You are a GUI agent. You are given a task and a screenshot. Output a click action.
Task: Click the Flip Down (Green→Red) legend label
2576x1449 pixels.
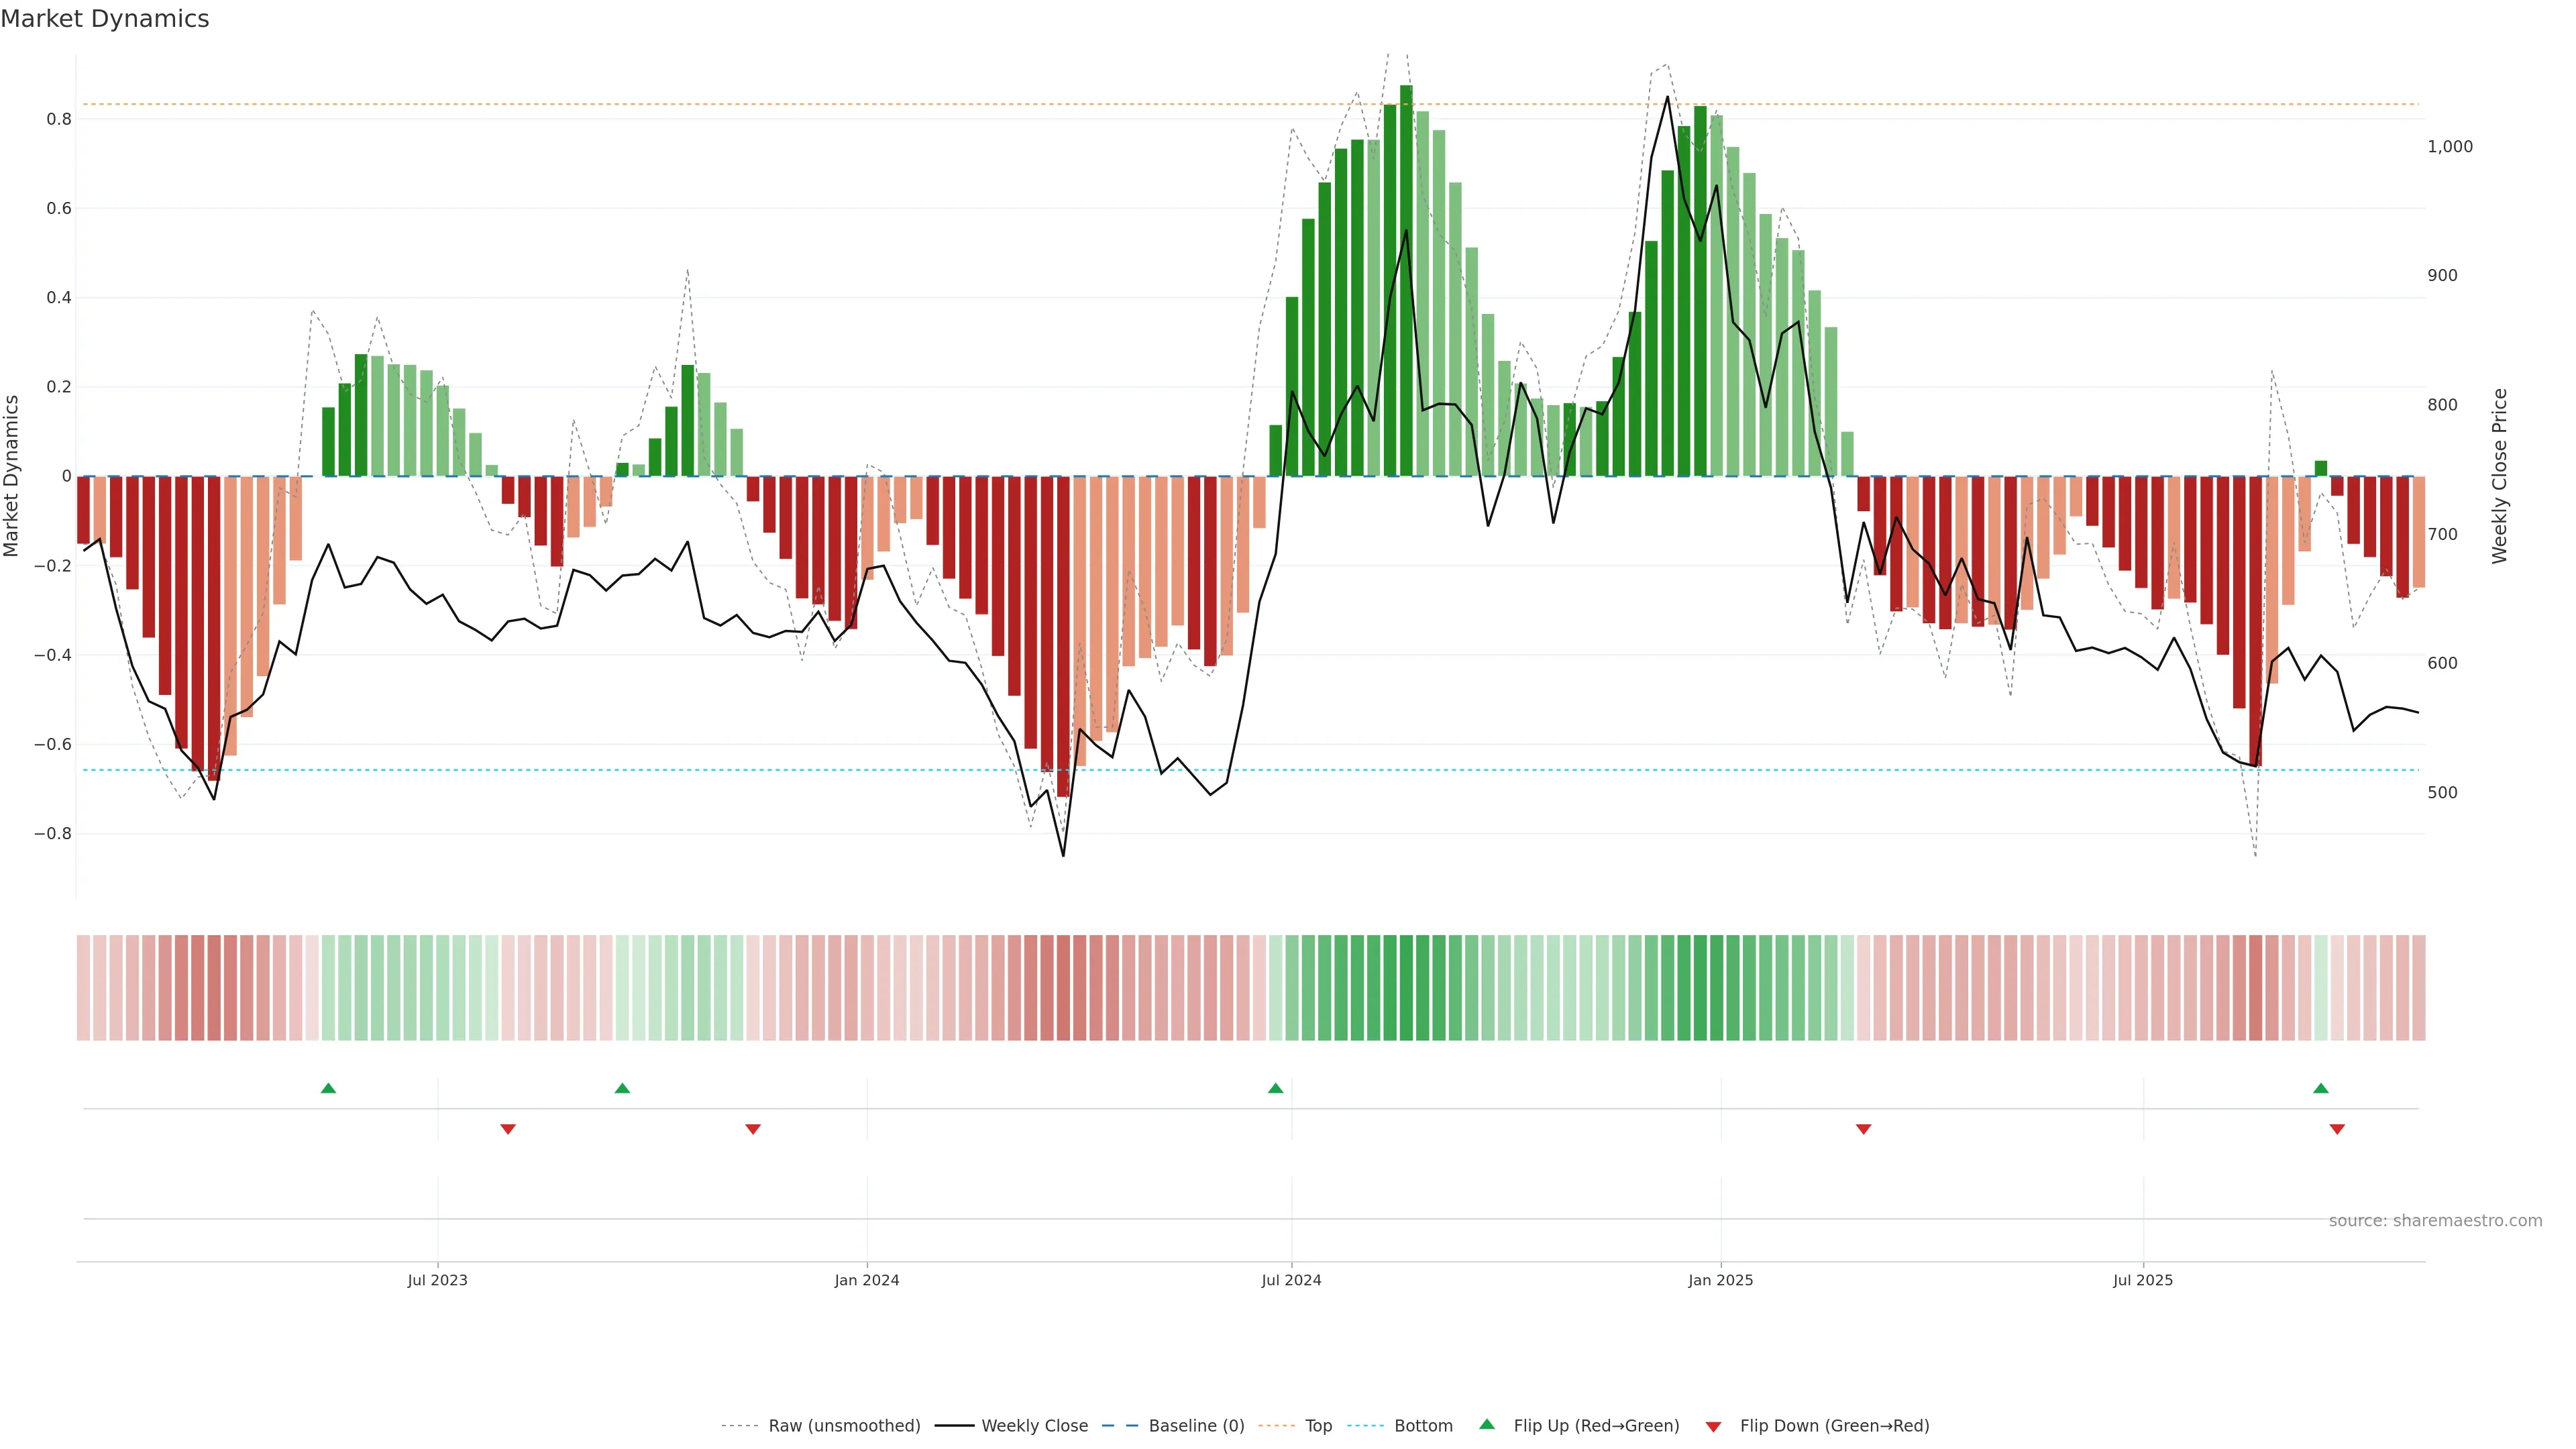tap(1834, 1426)
